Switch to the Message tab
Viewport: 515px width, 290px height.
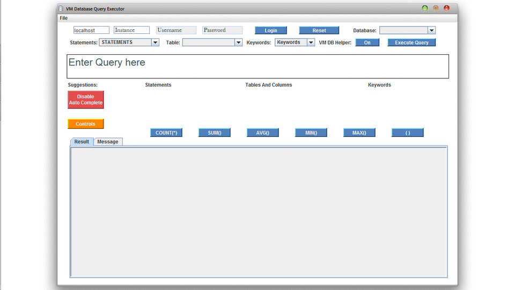click(108, 142)
